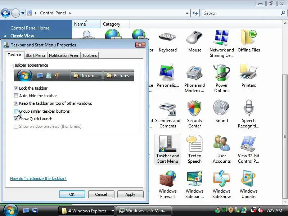288x216 pixels.
Task: Open the Windows Firewall icon
Action: pos(167,184)
